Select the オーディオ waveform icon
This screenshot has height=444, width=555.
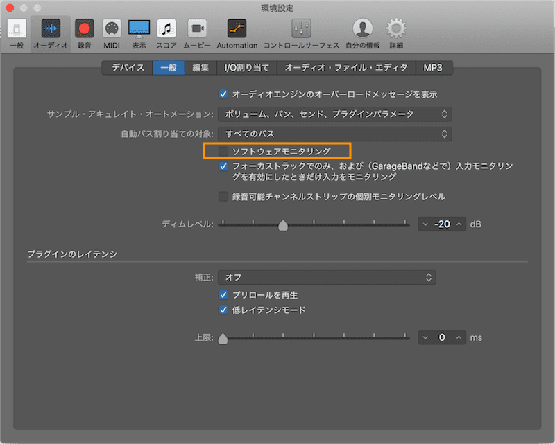[51, 28]
